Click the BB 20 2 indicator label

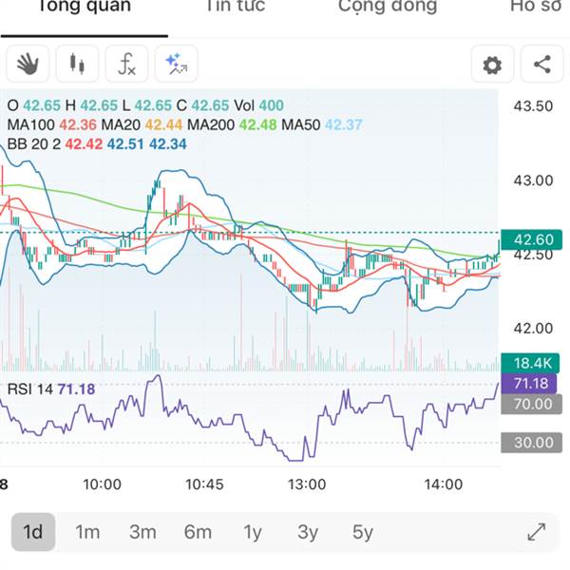[x=97, y=144]
